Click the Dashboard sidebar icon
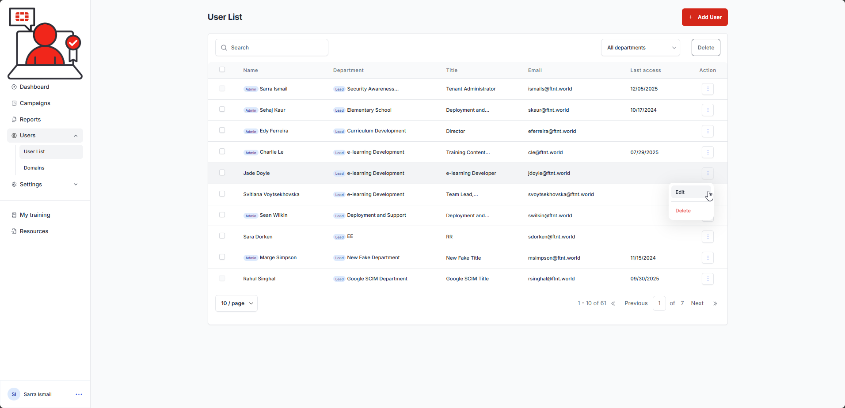This screenshot has height=408, width=845. 14,87
